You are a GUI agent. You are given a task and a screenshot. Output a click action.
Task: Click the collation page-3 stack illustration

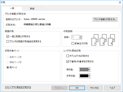pos(111,40)
